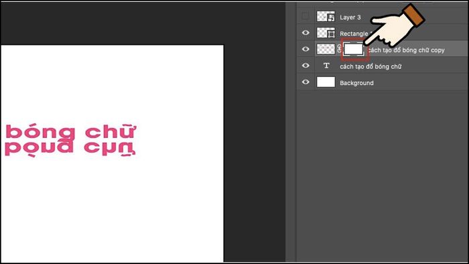This screenshot has height=264, width=469.
Task: Click the Layer 3 smart object thumbnail
Action: click(326, 17)
